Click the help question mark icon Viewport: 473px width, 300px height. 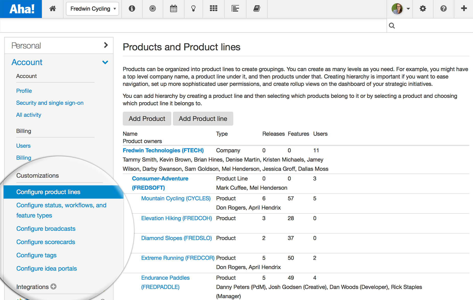[443, 8]
